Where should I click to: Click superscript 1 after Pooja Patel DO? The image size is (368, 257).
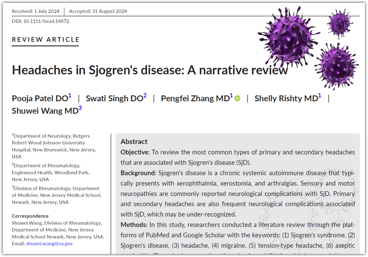point(70,96)
